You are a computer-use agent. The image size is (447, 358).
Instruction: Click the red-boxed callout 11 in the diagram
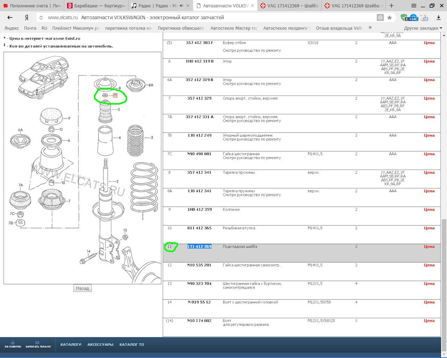coord(115,96)
